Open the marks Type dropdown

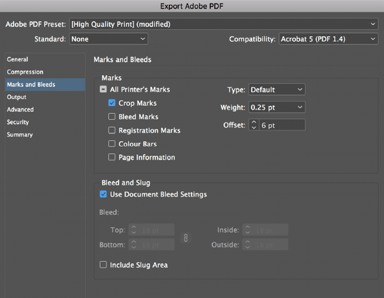pyautogui.click(x=277, y=90)
